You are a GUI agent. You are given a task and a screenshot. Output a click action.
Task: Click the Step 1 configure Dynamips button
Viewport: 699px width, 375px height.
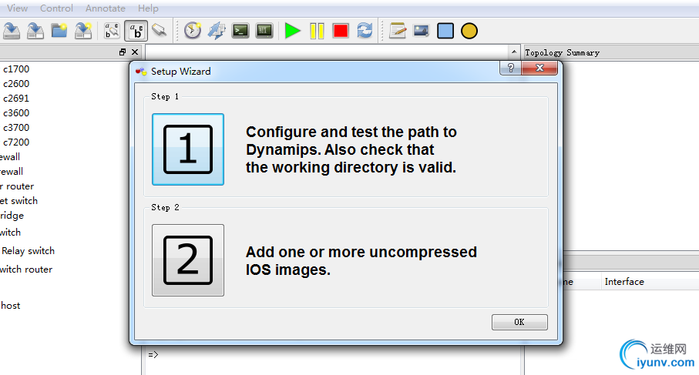coord(188,149)
